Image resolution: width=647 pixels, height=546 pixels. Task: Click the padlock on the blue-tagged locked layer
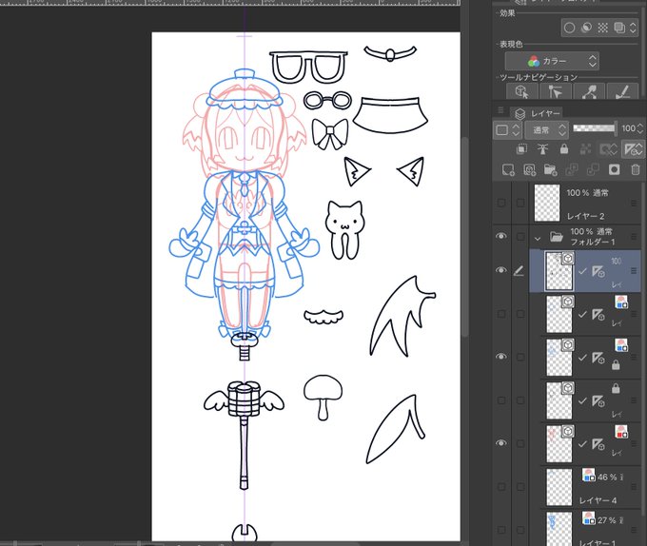click(616, 364)
